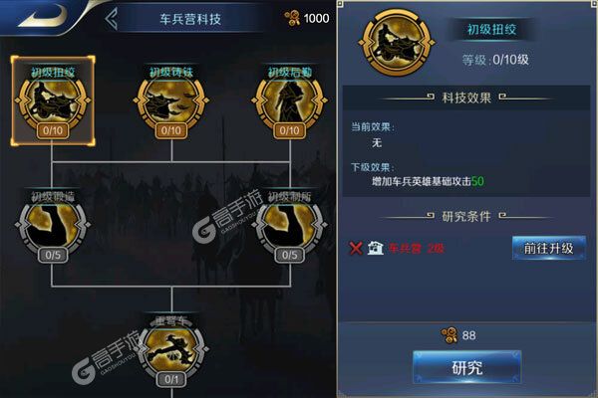This screenshot has height=398, width=598.
Task: Open the locked left 0/5 tech node
Action: [53, 227]
